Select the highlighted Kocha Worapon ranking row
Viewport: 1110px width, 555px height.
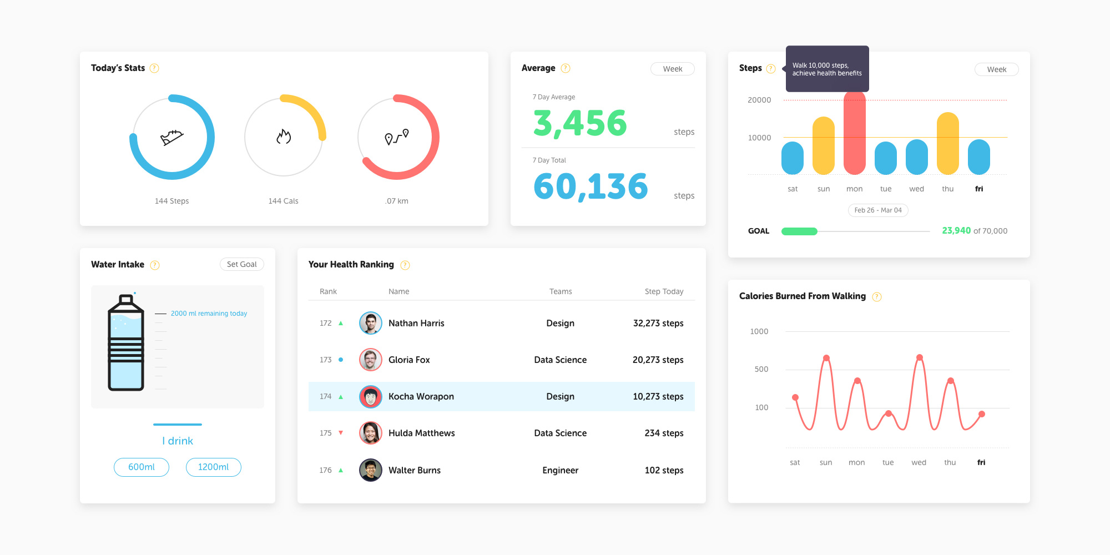(x=502, y=396)
